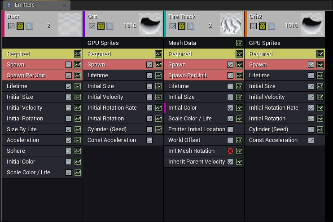Uncheck Dust Size By Life module
Viewport: 333px width, 222px height.
point(69,129)
